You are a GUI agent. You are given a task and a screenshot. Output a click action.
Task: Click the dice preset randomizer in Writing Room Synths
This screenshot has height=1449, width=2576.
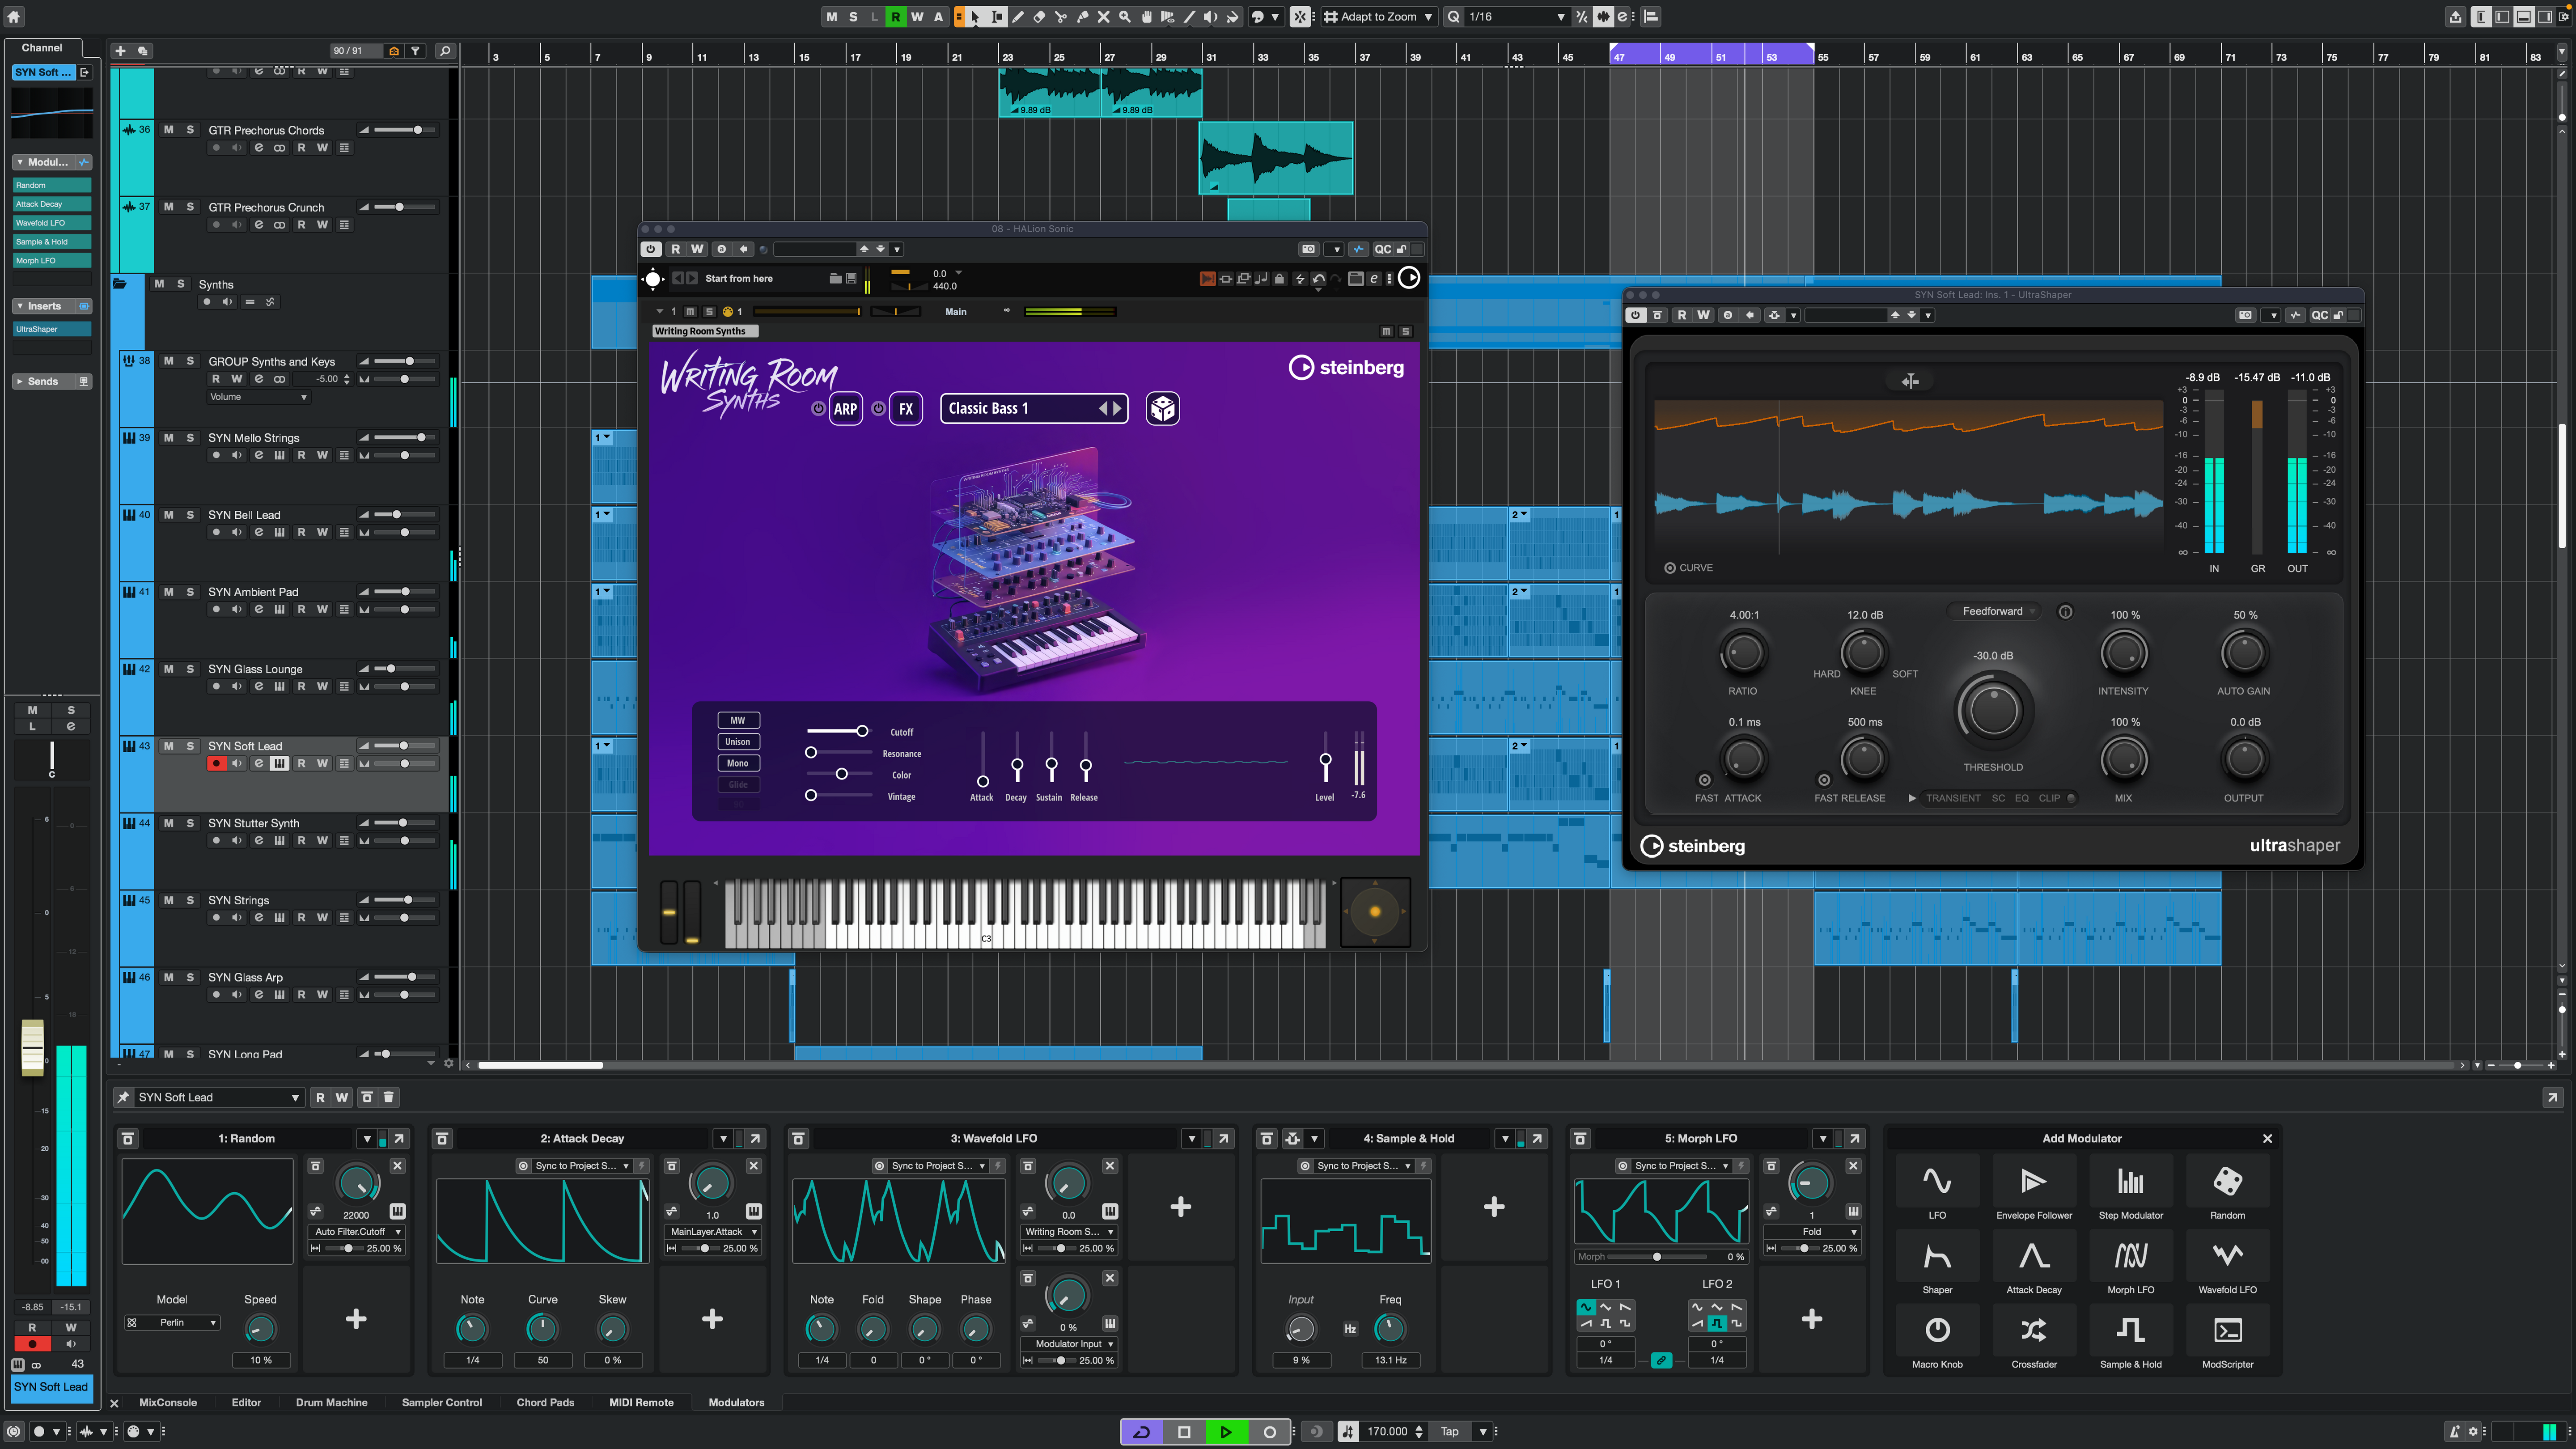pos(1162,408)
